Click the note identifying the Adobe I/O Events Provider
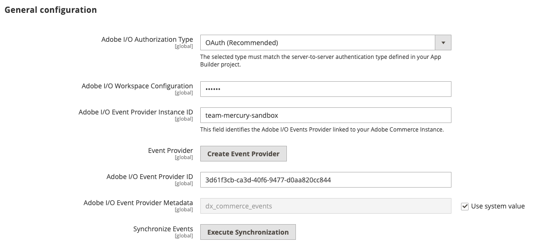The image size is (539, 246). coord(322,129)
